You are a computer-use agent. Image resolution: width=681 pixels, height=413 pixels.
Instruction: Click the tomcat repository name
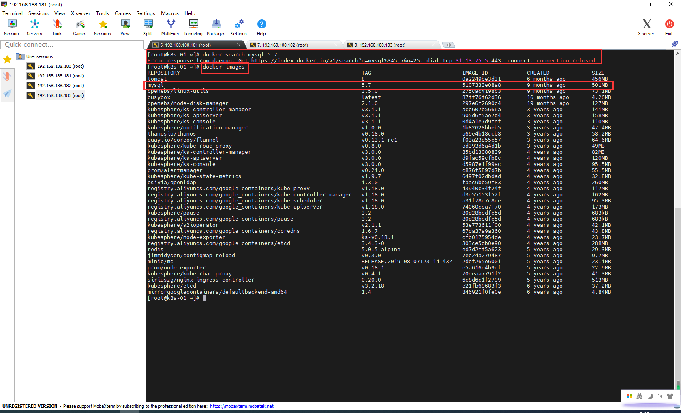pyautogui.click(x=157, y=79)
